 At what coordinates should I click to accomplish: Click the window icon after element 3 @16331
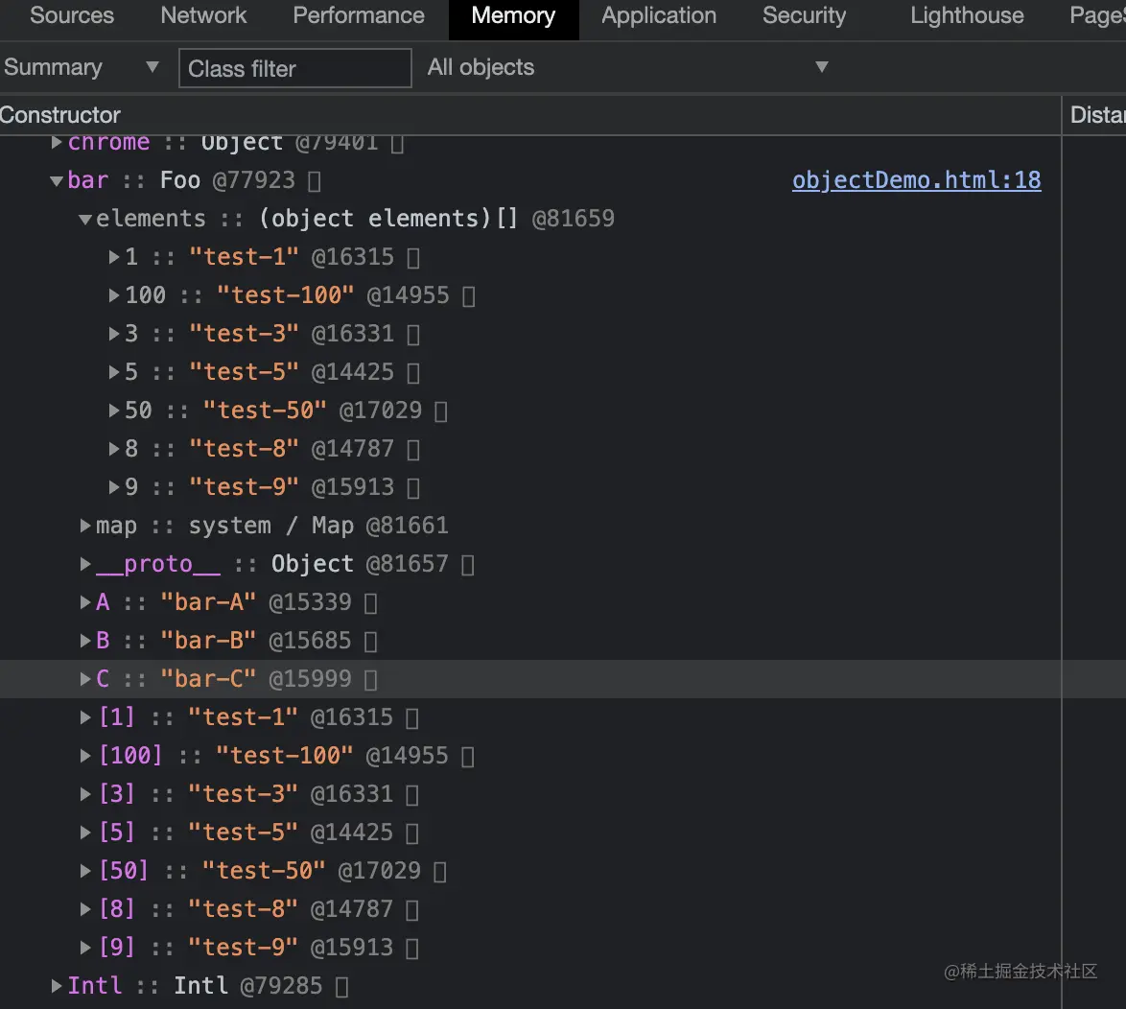(413, 335)
